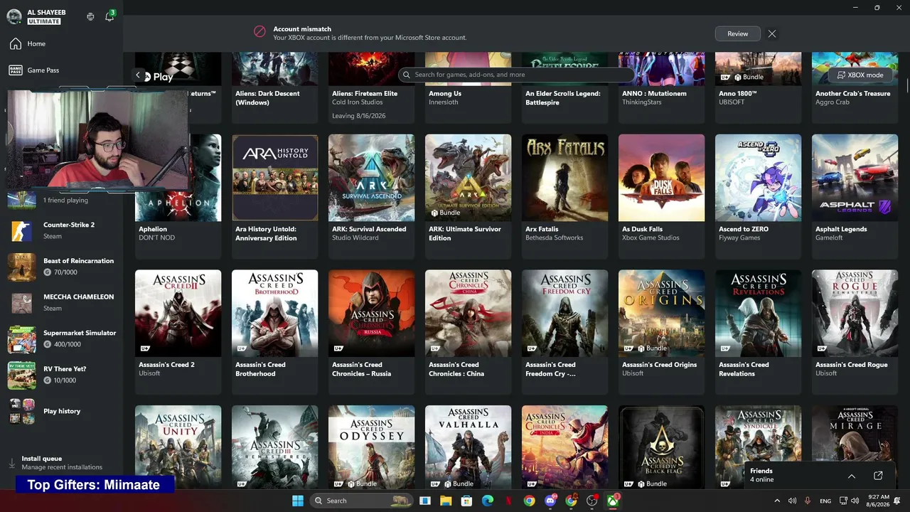Select Assassin's Creed Brotherhood cover
The image size is (910, 512).
coord(274,314)
